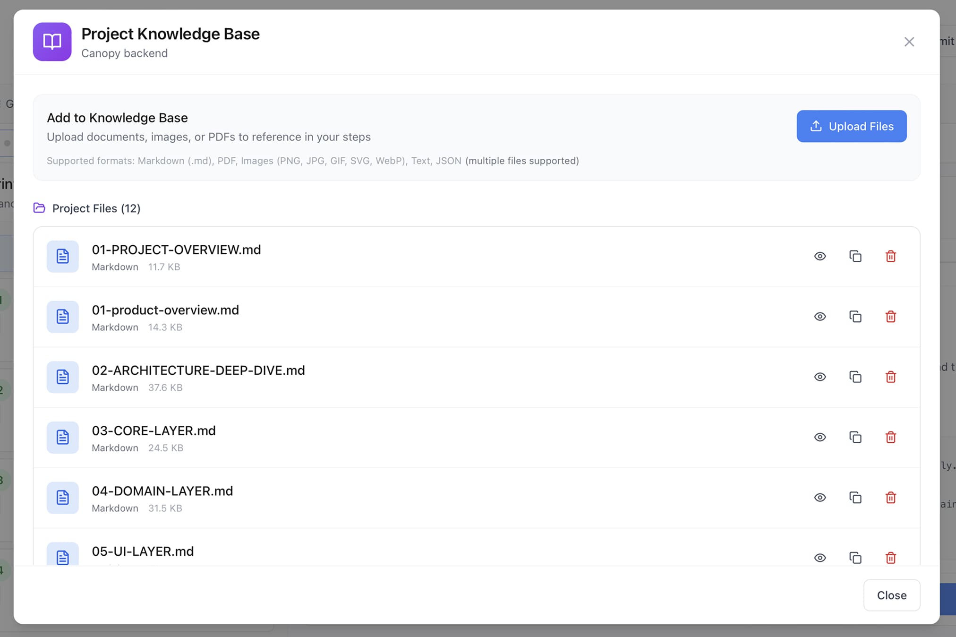Delete the 01-product-overview.md file

[891, 317]
